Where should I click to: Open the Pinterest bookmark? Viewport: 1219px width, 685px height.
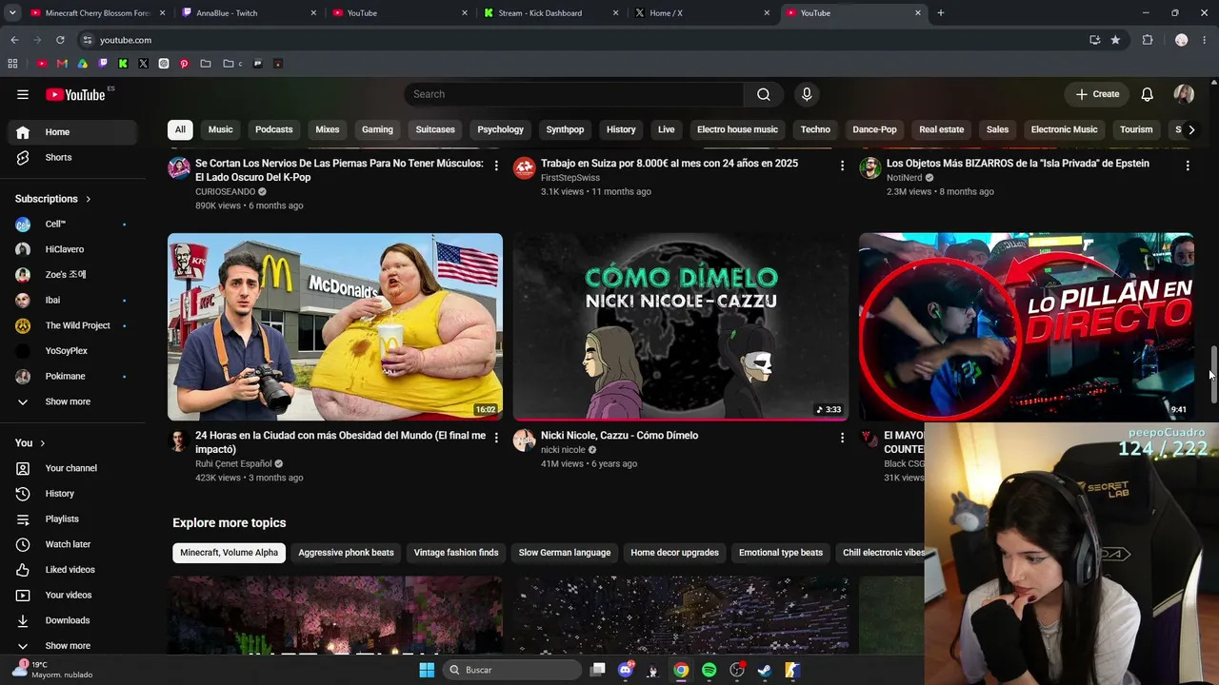pyautogui.click(x=184, y=64)
